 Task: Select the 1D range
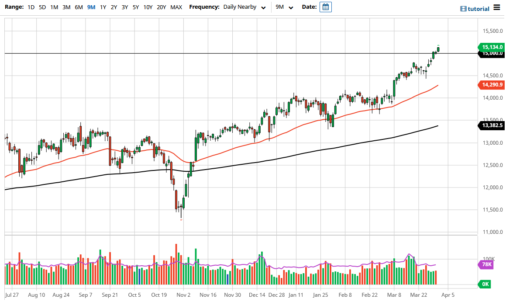point(31,7)
